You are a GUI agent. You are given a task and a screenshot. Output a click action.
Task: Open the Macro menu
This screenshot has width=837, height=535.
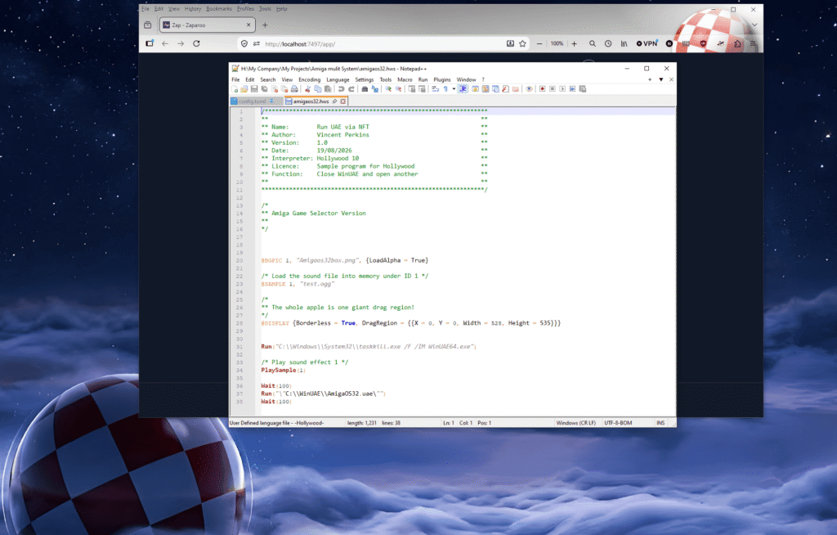click(x=405, y=79)
